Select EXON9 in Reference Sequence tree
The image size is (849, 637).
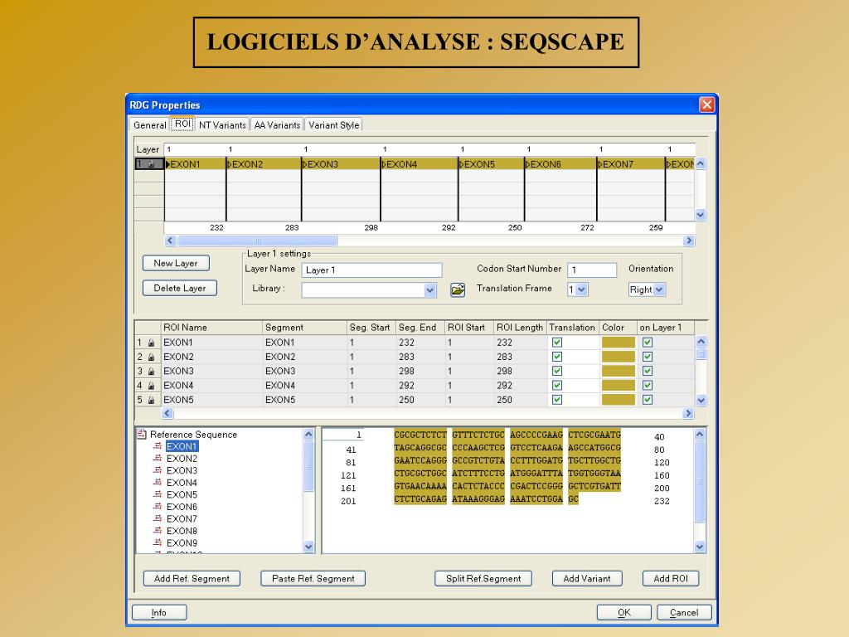182,542
